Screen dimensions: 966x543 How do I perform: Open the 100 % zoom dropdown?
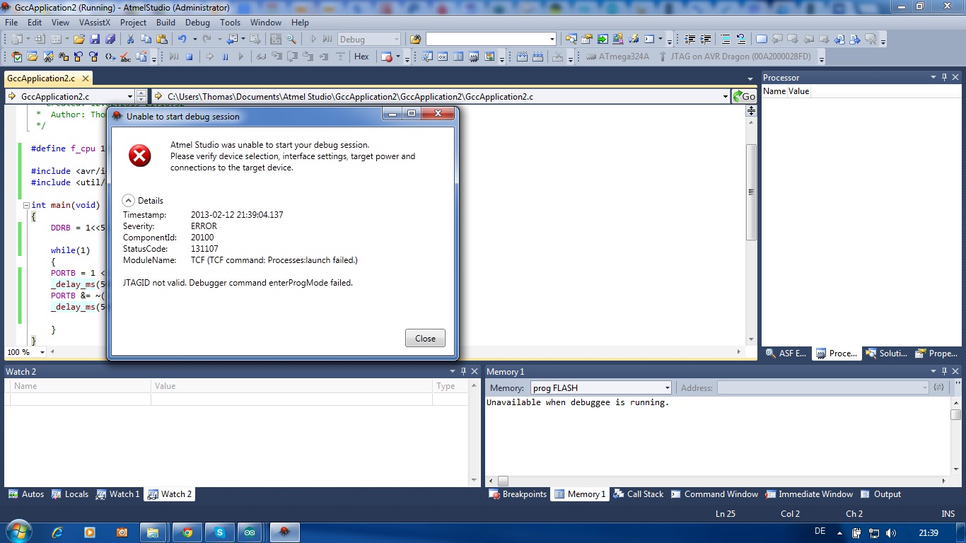pos(42,352)
